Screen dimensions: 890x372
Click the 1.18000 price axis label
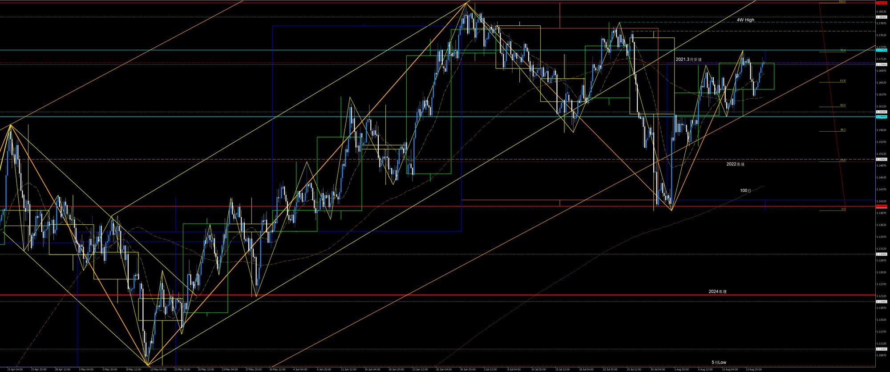pos(881,17)
